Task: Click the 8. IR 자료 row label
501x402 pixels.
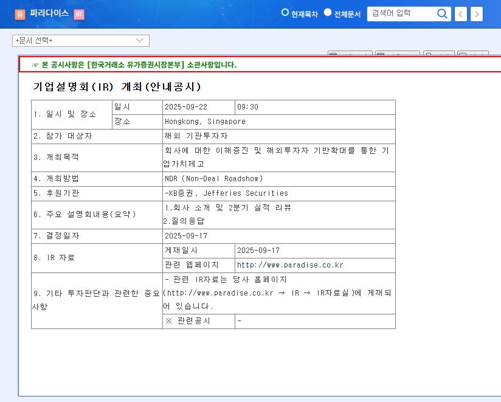Action: (97, 258)
